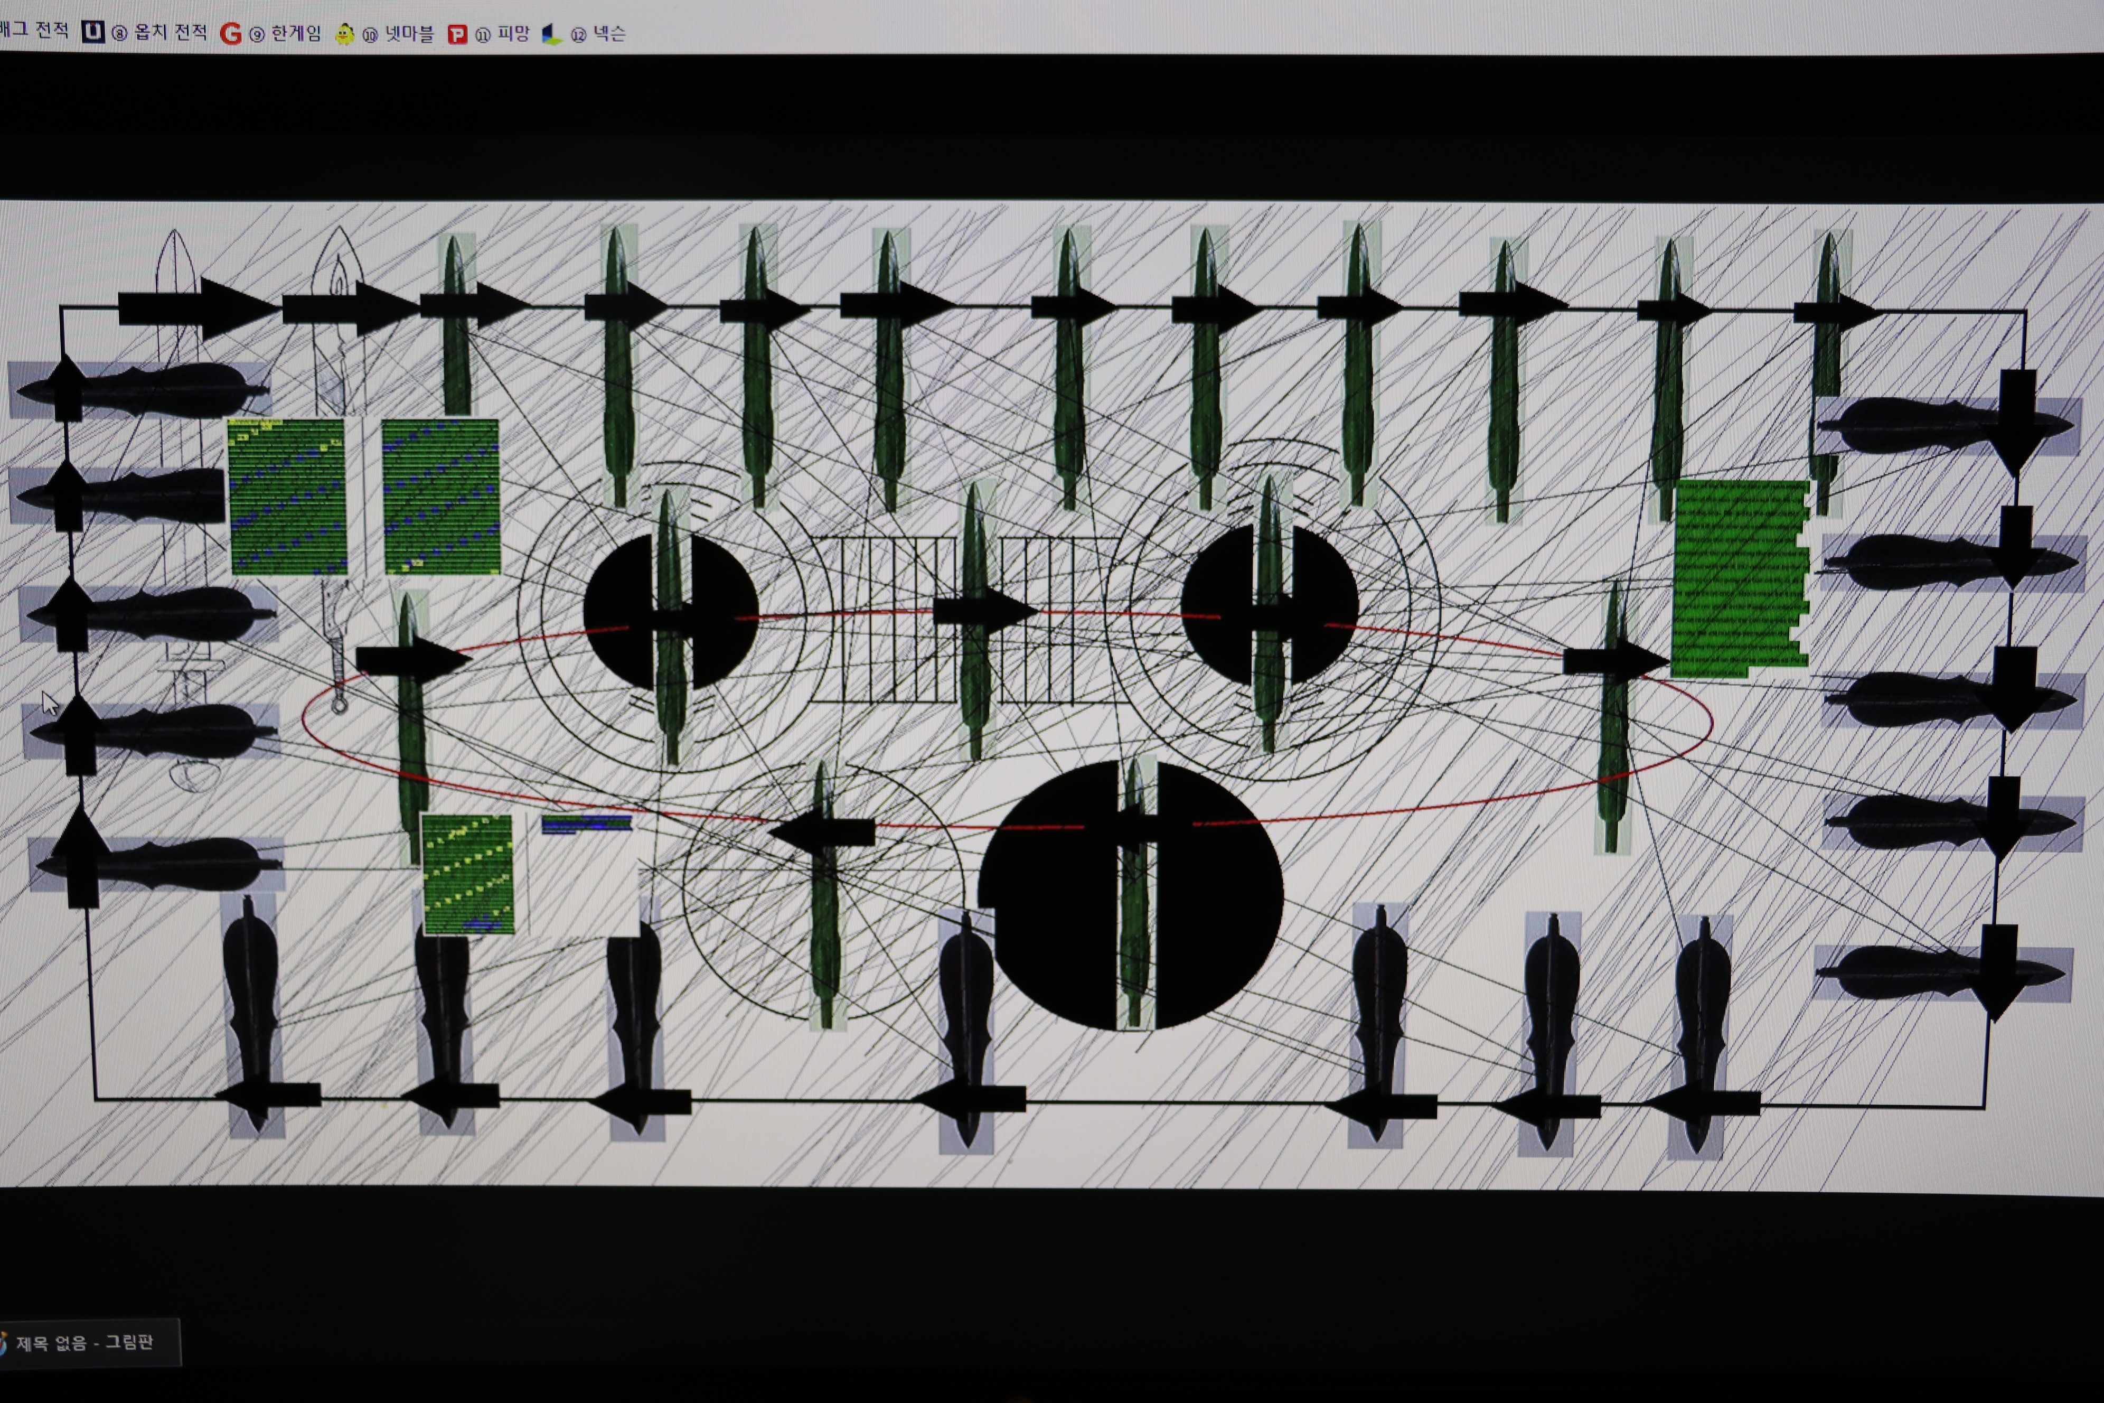This screenshot has width=2104, height=1403.
Task: Open the red P 피망 bookmark icon
Action: point(457,35)
